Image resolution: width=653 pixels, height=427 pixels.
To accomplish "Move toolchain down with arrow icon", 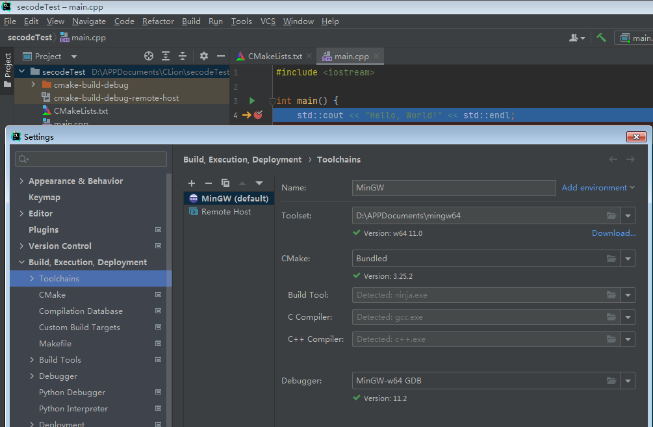I will coord(259,183).
